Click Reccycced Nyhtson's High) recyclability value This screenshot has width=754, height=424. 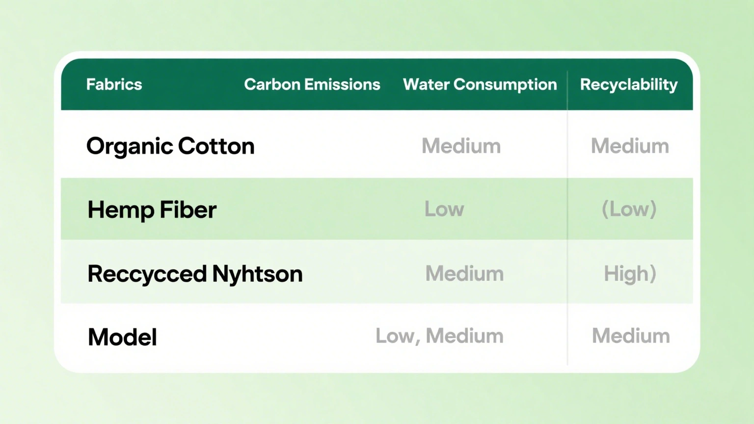[630, 274]
